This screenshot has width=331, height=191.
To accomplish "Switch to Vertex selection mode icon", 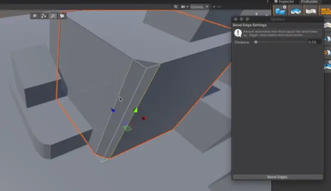I will point(44,16).
